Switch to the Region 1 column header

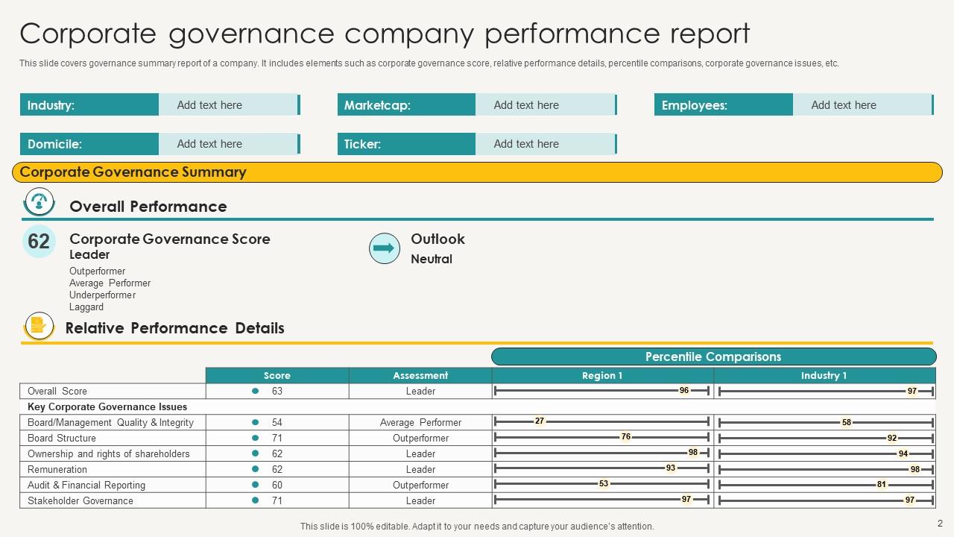tap(601, 375)
